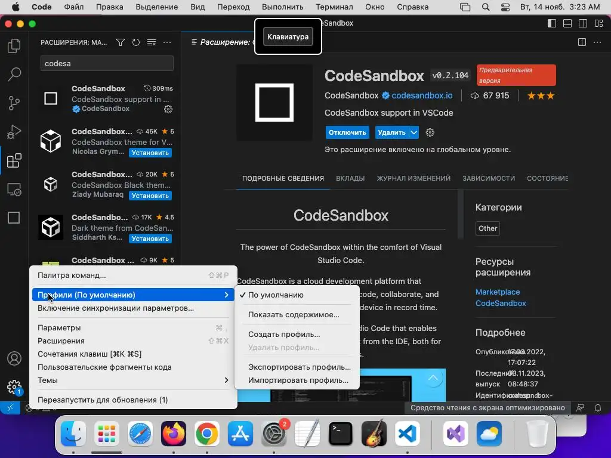Open Terminal from the Dock
This screenshot has height=458, width=611.
pyautogui.click(x=341, y=434)
